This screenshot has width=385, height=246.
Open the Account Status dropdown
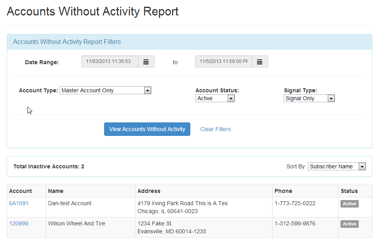(x=215, y=98)
